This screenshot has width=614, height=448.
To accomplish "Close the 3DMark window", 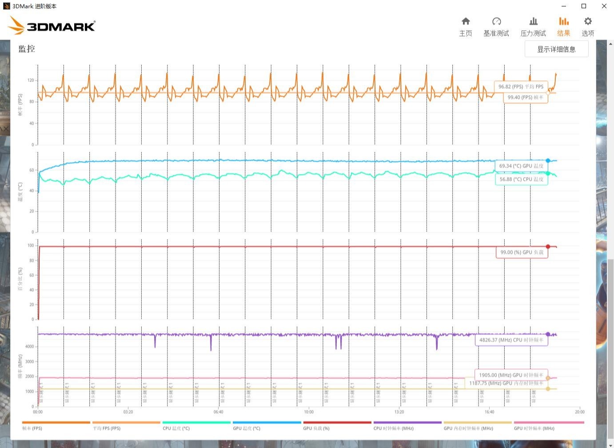I will [x=604, y=6].
